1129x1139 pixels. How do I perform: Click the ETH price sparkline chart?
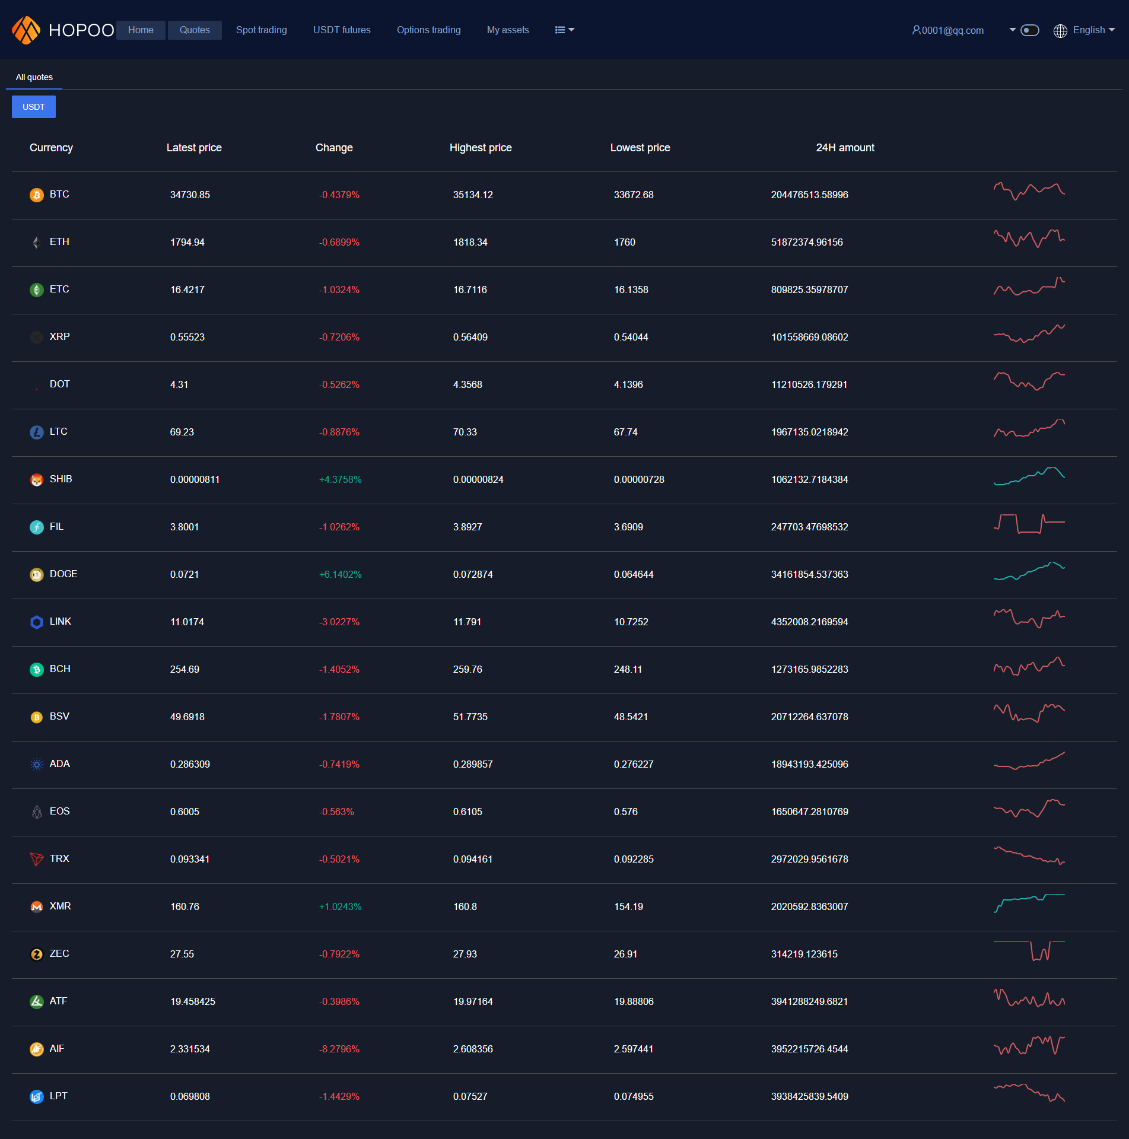pyautogui.click(x=1029, y=238)
